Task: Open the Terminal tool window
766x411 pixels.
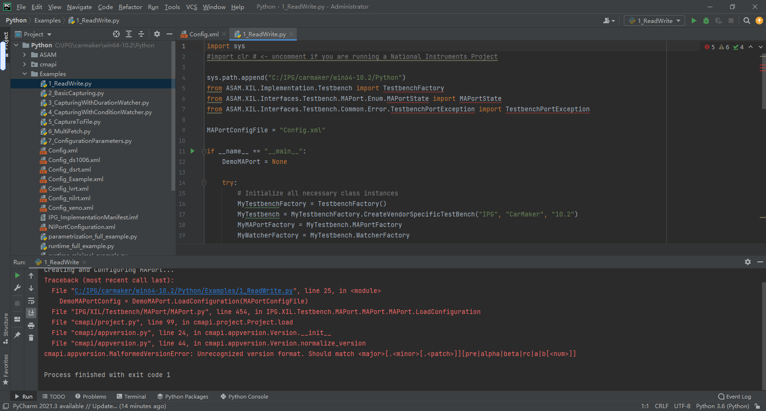Action: [131, 397]
